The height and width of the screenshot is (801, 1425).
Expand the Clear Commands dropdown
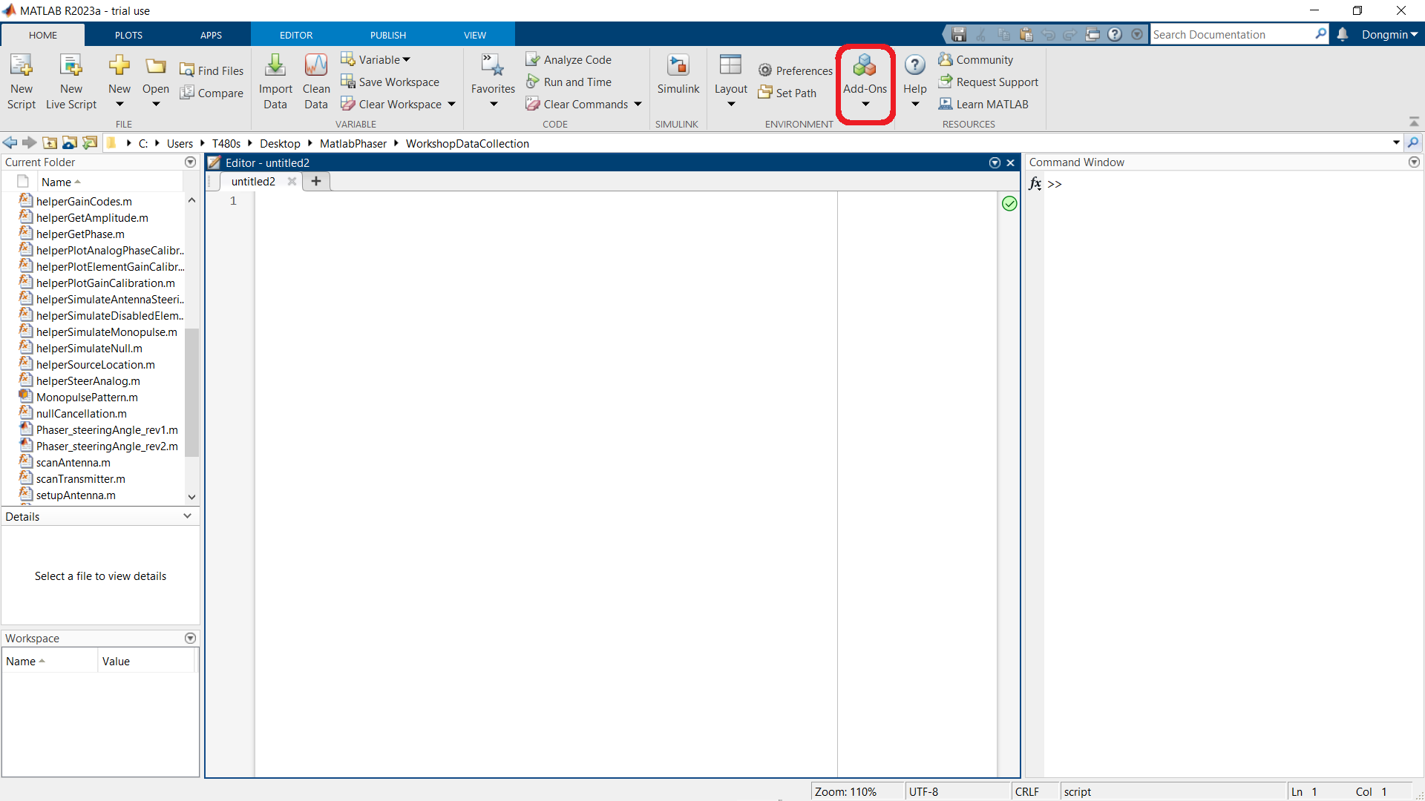pyautogui.click(x=638, y=104)
